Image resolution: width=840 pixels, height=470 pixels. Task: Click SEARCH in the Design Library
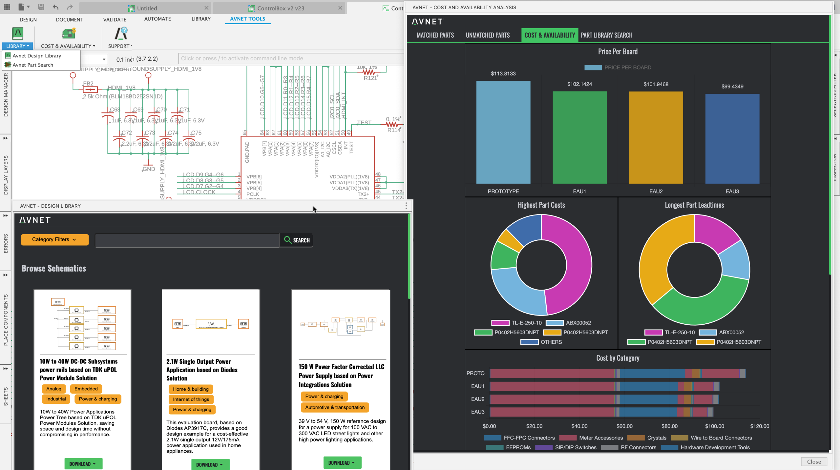[x=297, y=240]
